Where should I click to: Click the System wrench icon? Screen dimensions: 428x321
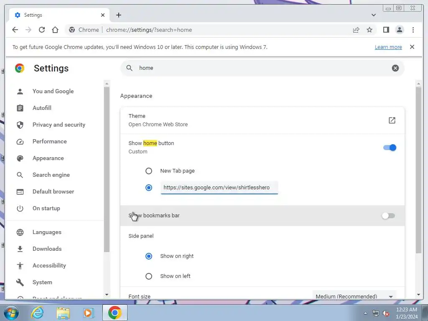coord(20,282)
